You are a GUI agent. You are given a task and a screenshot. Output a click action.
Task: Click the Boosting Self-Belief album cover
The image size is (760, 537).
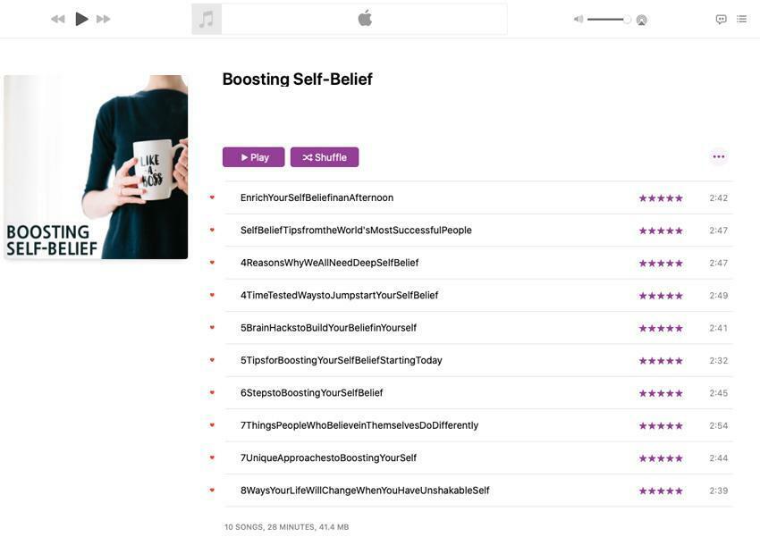[x=96, y=167]
